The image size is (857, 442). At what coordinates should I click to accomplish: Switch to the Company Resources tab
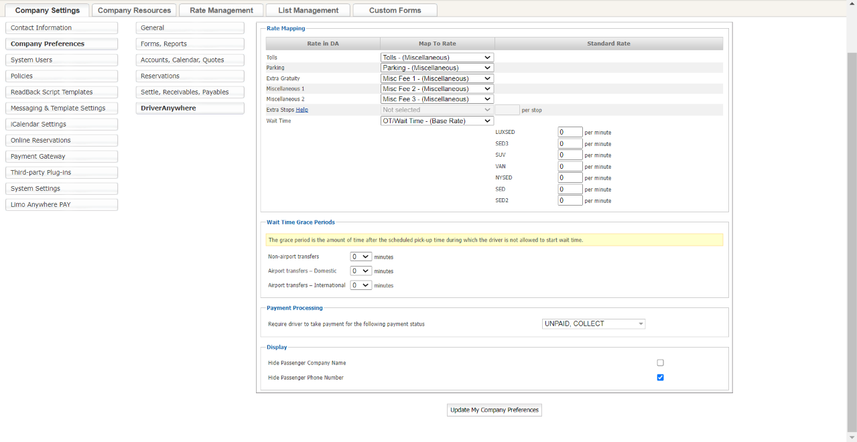(133, 10)
